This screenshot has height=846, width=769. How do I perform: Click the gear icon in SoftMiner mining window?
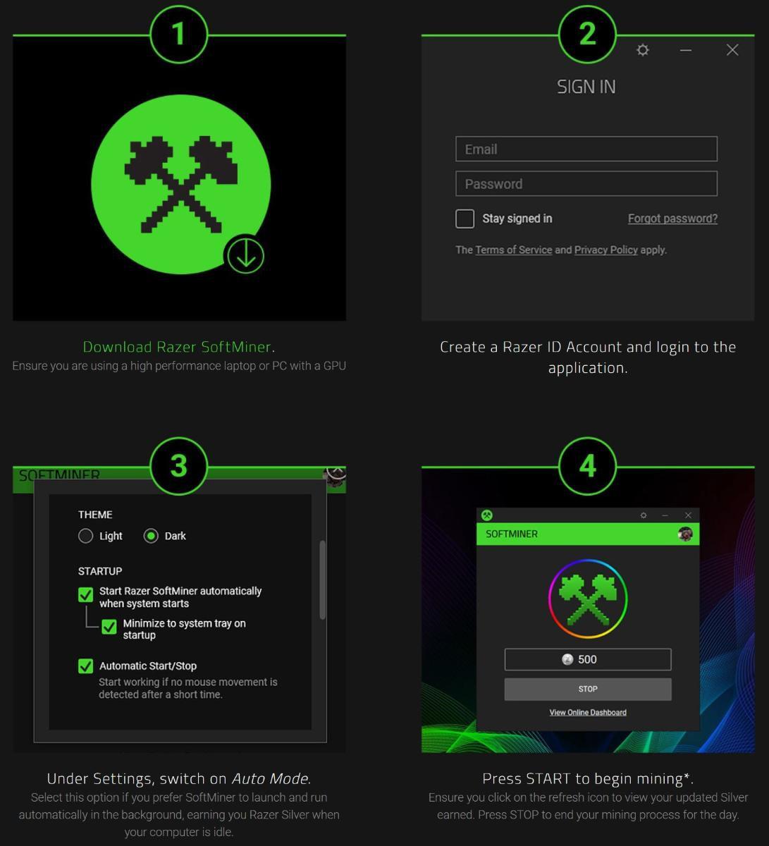[x=643, y=515]
